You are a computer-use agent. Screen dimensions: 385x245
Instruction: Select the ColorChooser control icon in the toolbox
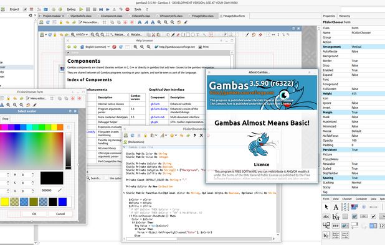point(354,207)
